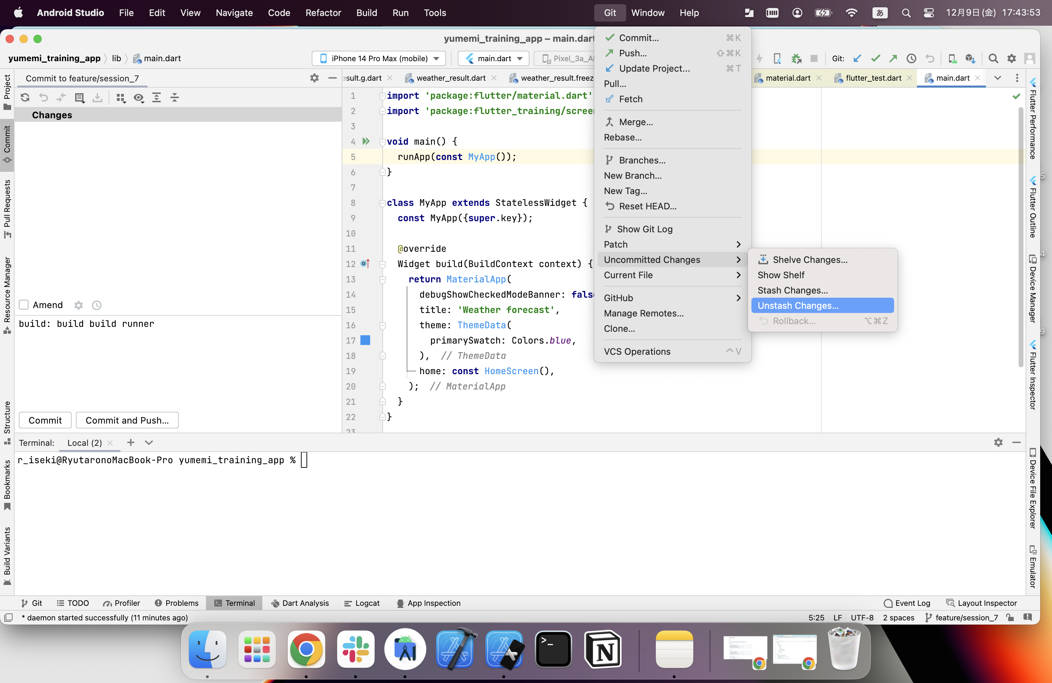Open the iPhone 14 Pro Max device dropdown
The width and height of the screenshot is (1052, 683).
(379, 59)
